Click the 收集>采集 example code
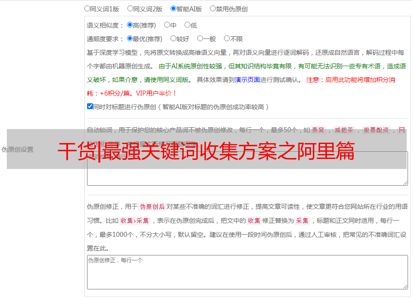This screenshot has width=413, height=298. coord(135,221)
